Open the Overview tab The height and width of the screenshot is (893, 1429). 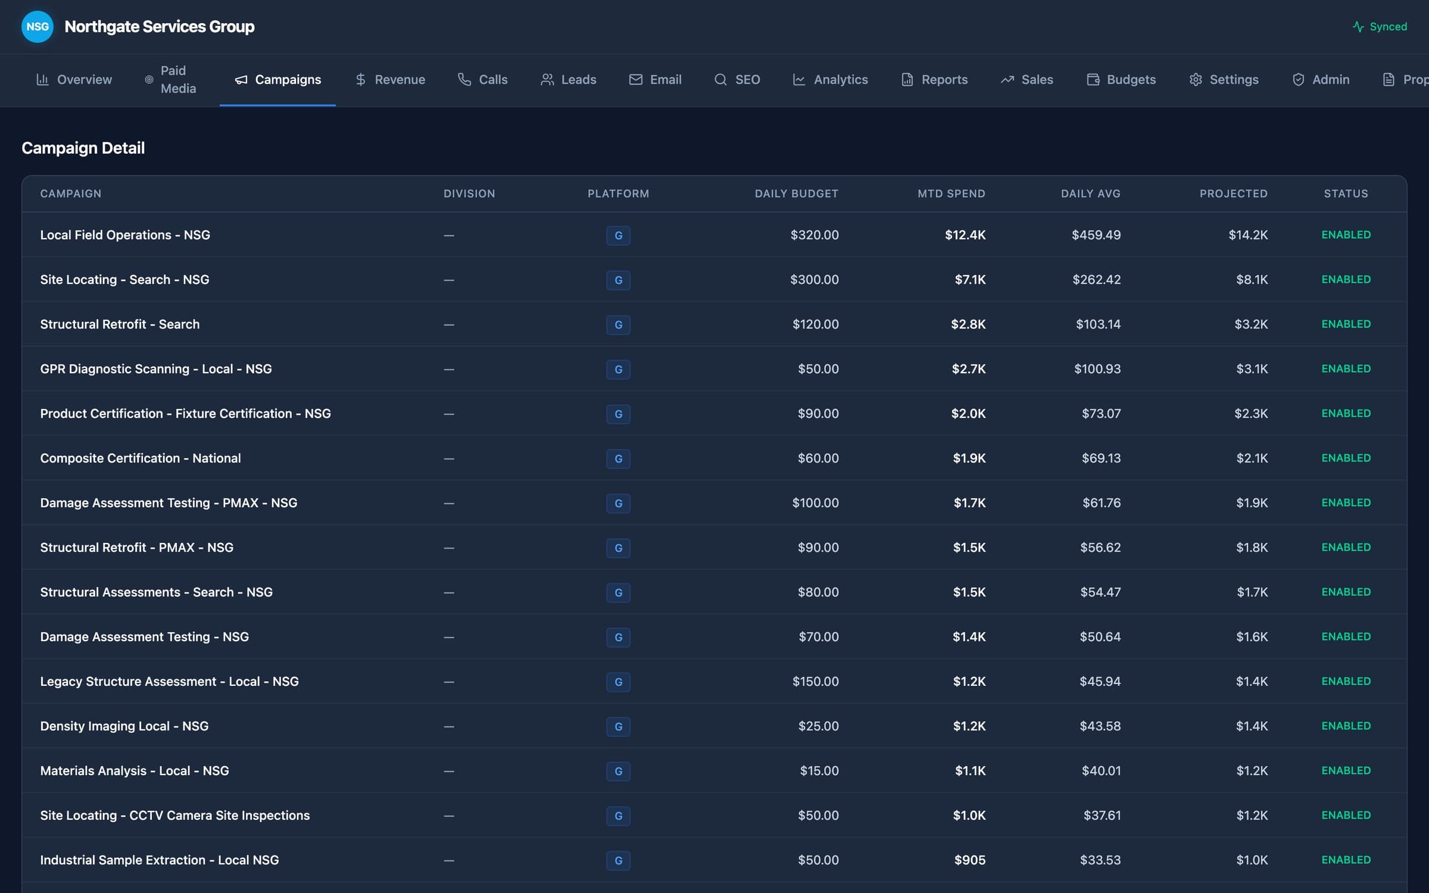[74, 80]
